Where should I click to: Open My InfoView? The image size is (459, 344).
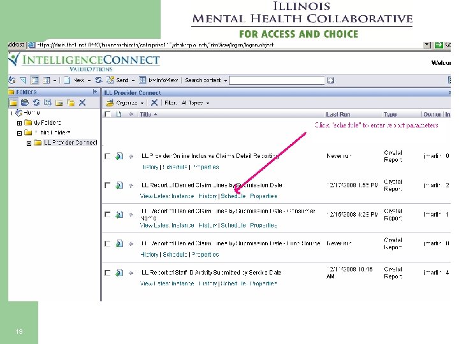point(158,80)
